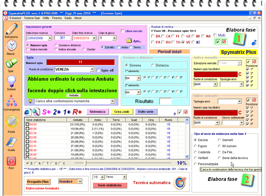Open the Guida menu in menu bar

pyautogui.click(x=68, y=18)
